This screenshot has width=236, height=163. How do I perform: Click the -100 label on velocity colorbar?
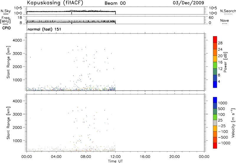pos(223,132)
